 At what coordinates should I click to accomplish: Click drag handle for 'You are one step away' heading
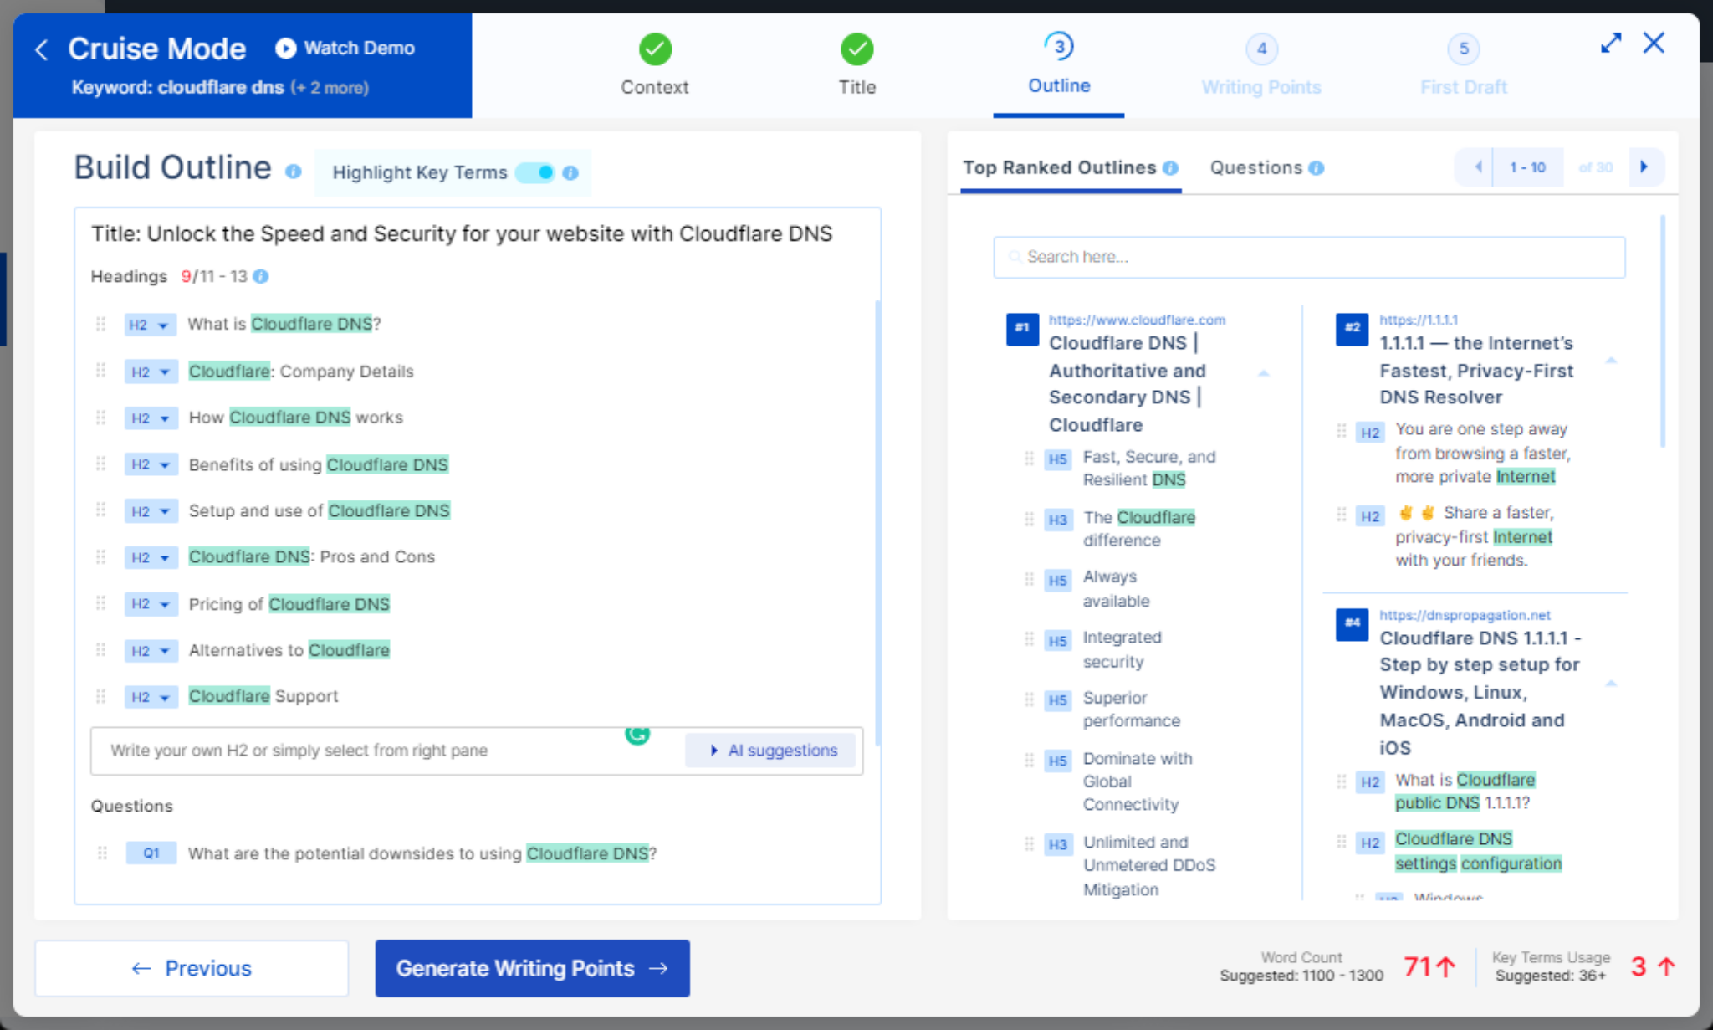[1341, 431]
